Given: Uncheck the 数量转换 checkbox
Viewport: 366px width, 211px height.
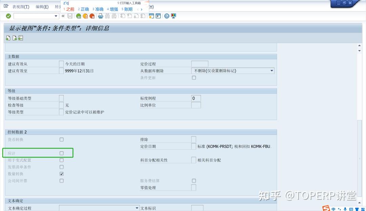Looking at the screenshot, I should tap(61, 174).
